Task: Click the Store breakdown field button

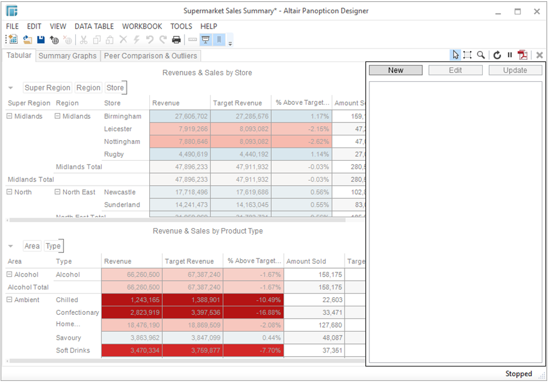Action: pos(115,88)
